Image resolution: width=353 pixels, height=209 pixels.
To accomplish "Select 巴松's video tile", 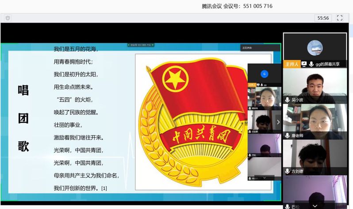I will click(x=315, y=192).
